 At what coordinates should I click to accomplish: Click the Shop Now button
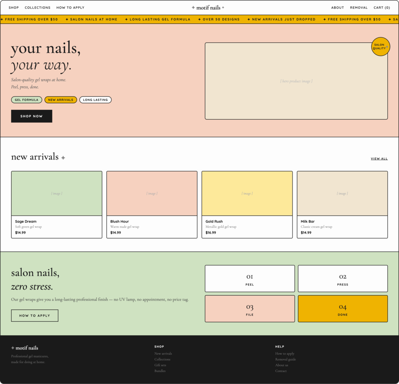pos(32,116)
